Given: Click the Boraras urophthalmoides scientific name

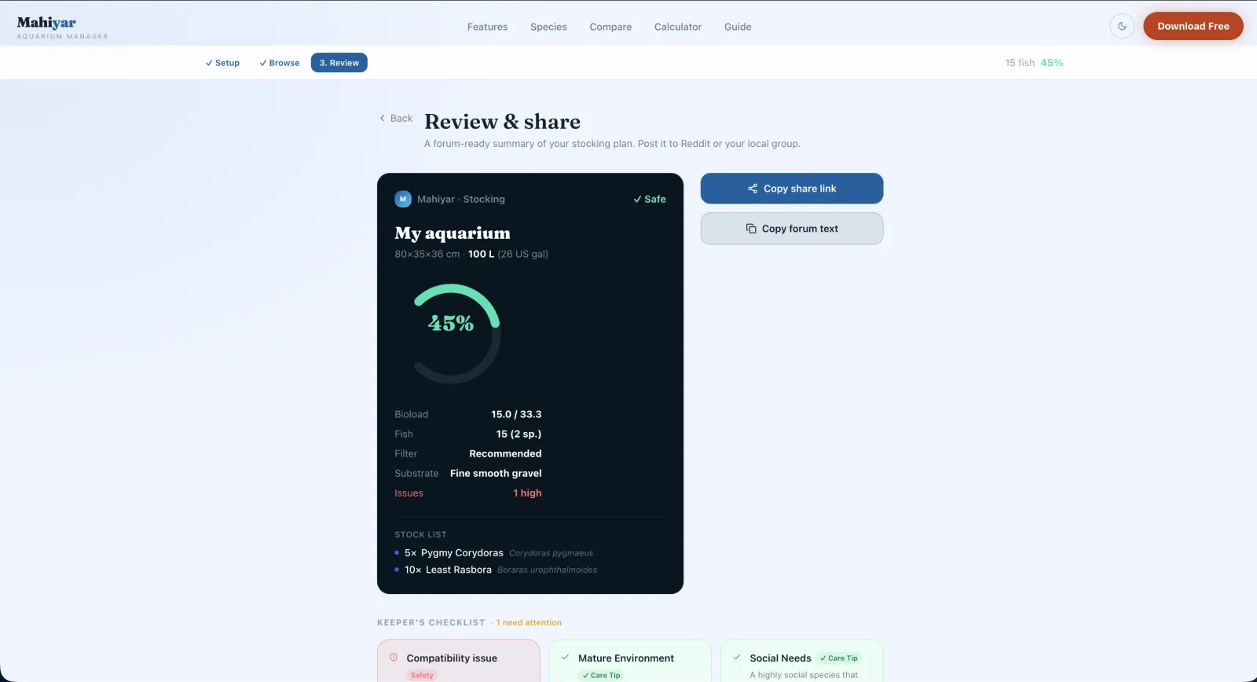Looking at the screenshot, I should tap(547, 570).
